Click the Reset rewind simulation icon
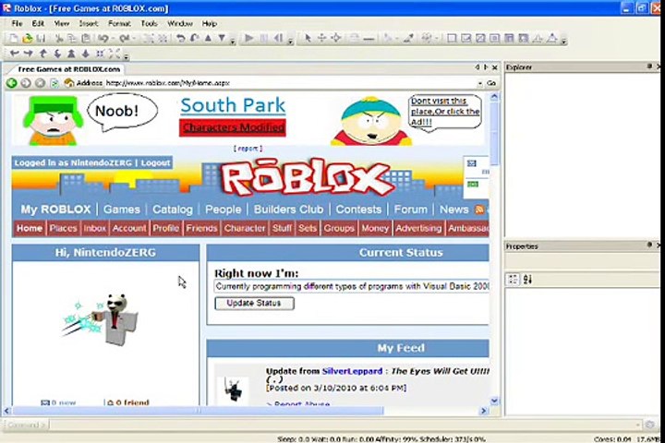Image resolution: width=665 pixels, height=443 pixels. coord(278,39)
